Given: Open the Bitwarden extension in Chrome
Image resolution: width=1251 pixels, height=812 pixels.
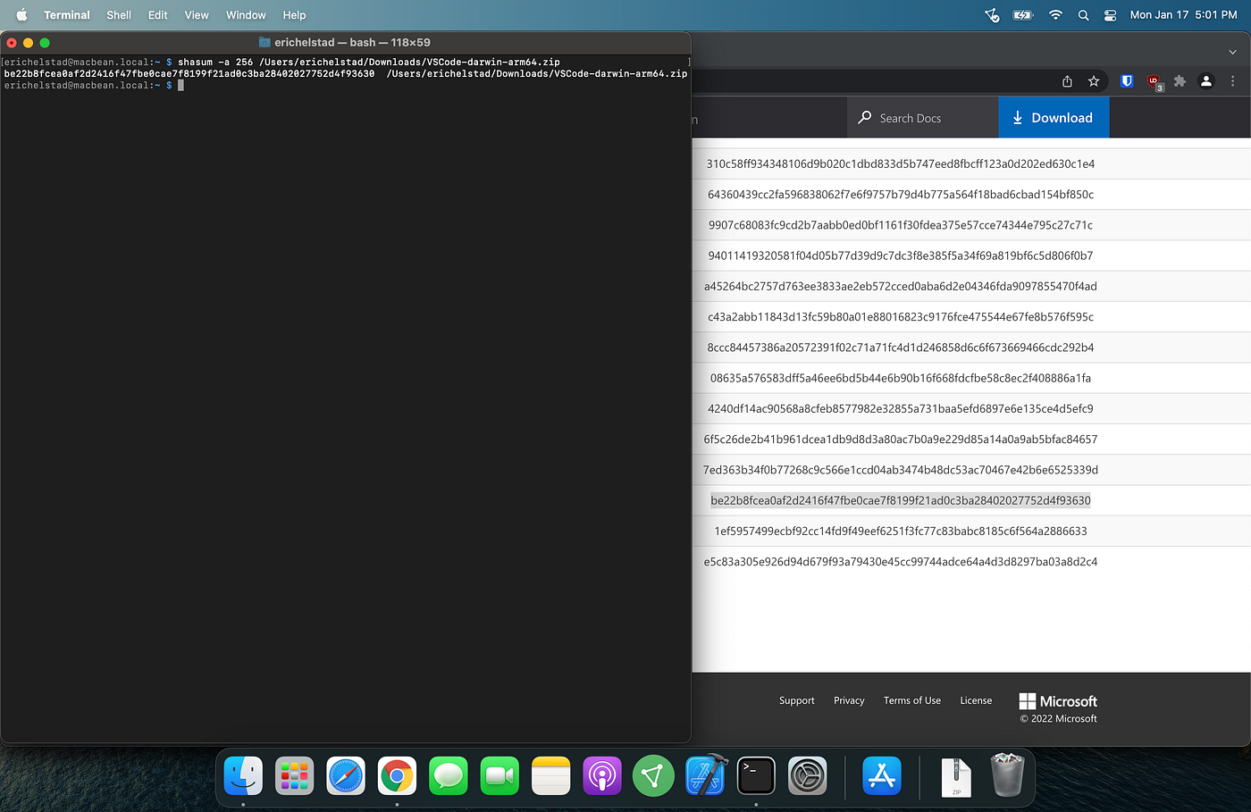Looking at the screenshot, I should [1126, 80].
